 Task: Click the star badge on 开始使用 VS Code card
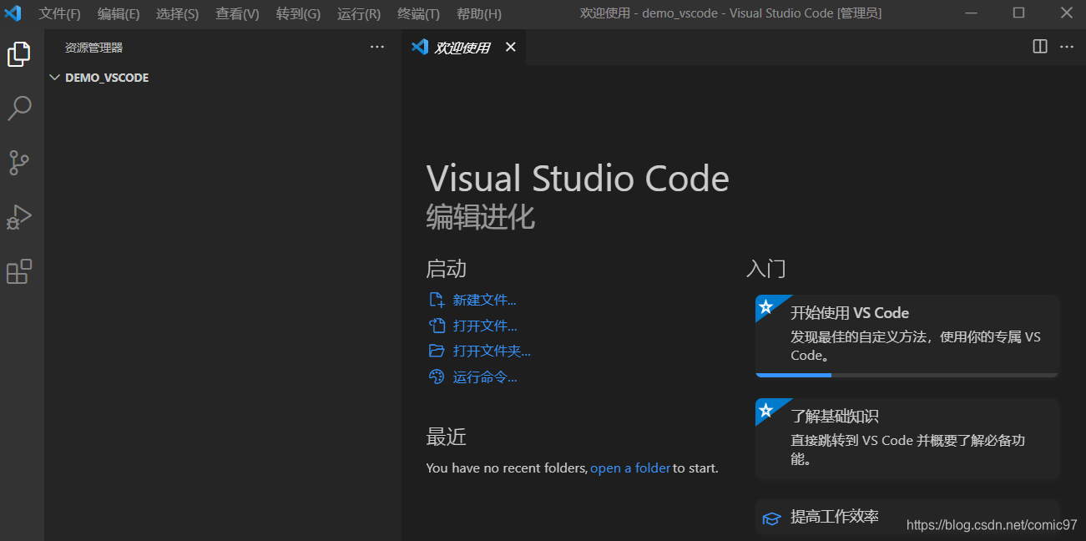click(x=765, y=306)
